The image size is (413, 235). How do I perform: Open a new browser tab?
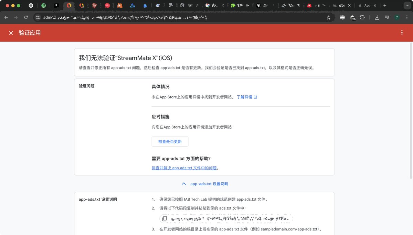(385, 6)
